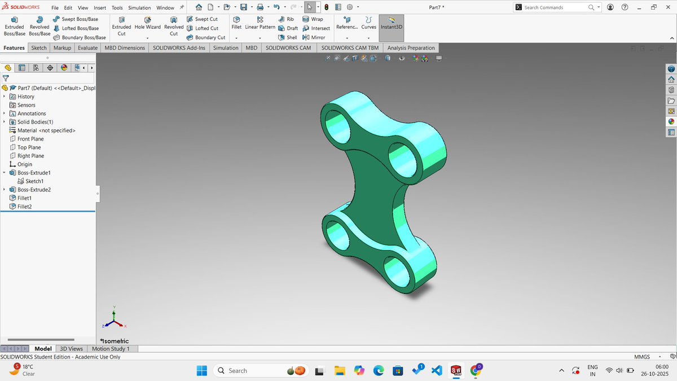Toggle the menu bar pushpin
This screenshot has width=677, height=381.
point(182,7)
